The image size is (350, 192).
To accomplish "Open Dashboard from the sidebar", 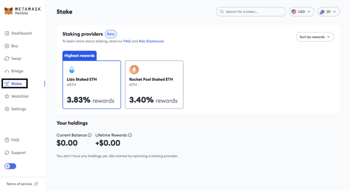I will click(x=18, y=34).
